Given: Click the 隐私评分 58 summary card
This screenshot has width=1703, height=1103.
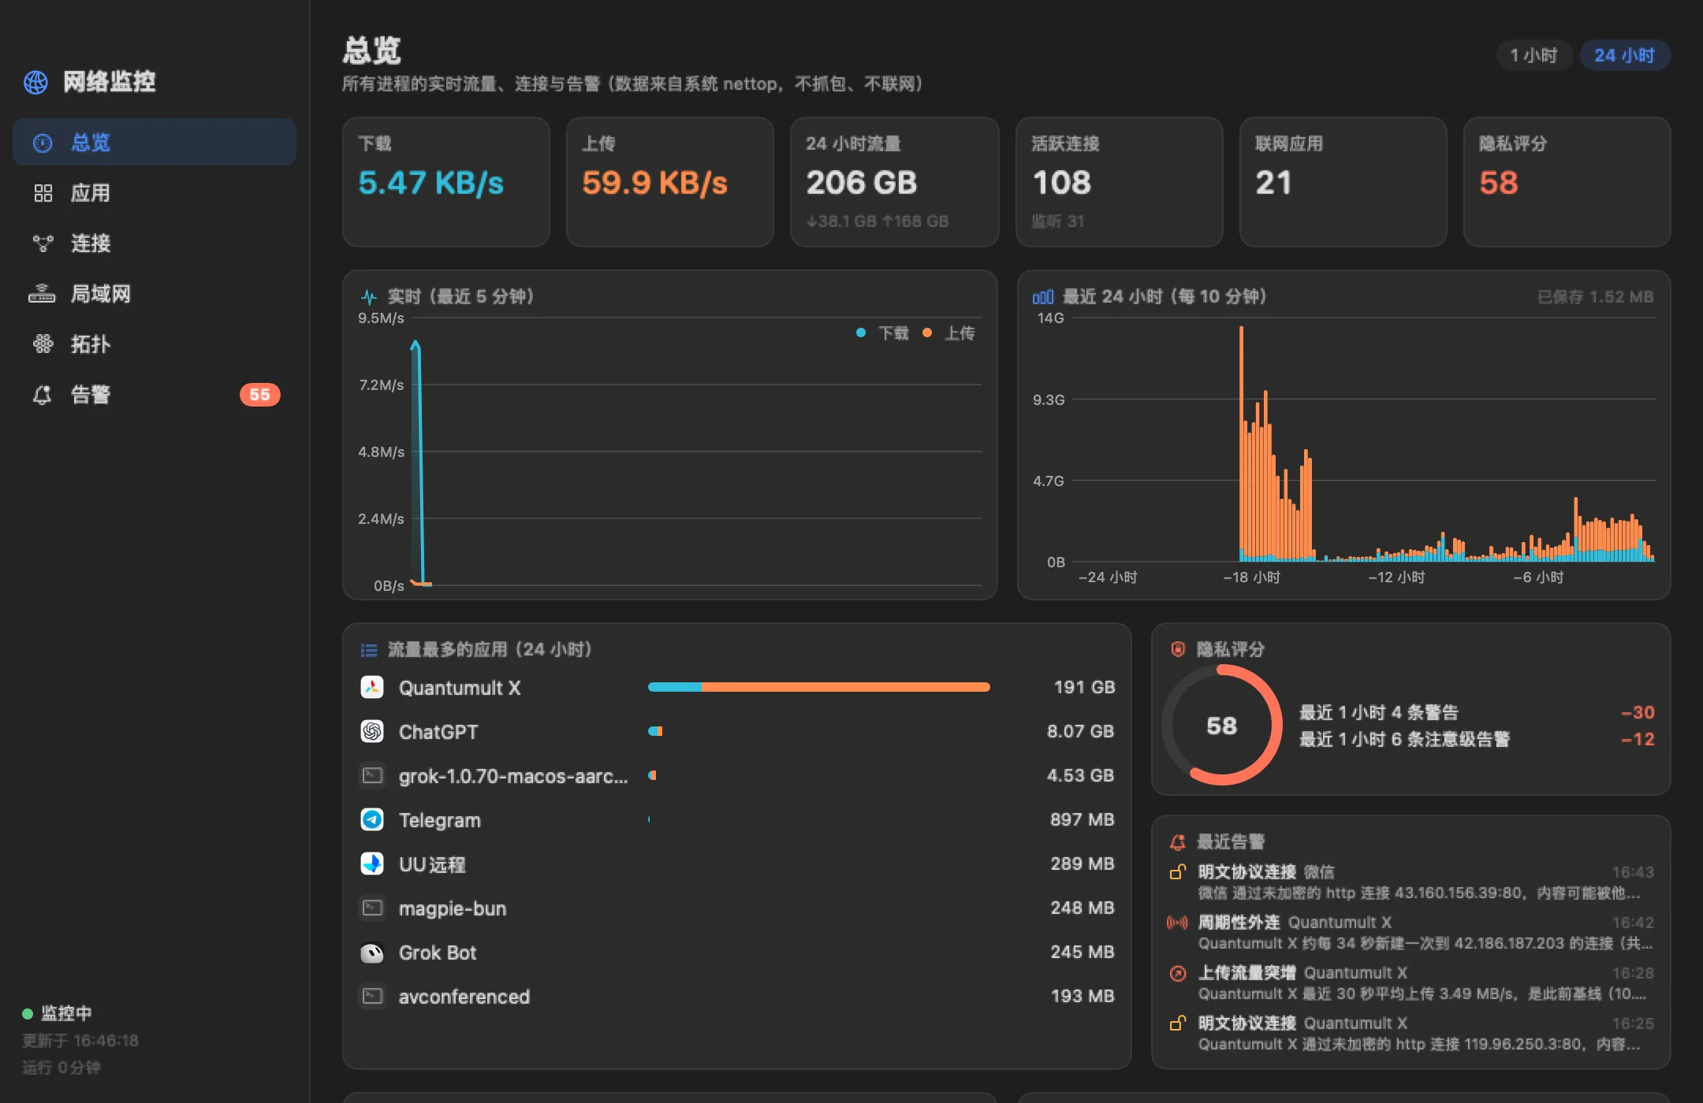Looking at the screenshot, I should click(x=1567, y=182).
